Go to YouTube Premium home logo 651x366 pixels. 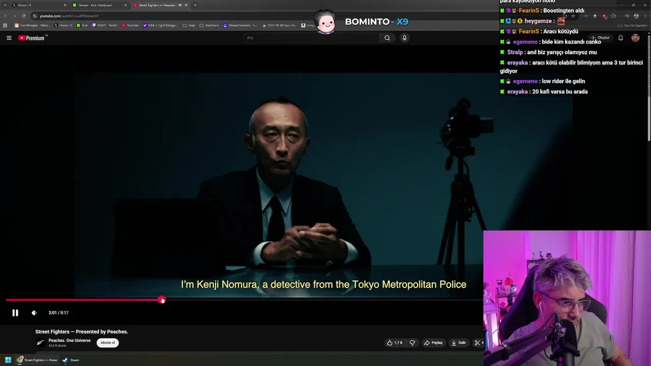click(x=32, y=38)
